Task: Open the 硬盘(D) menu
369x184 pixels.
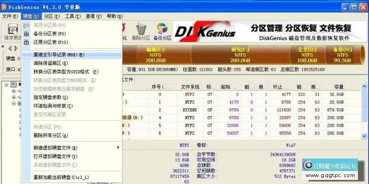Action: (31, 16)
